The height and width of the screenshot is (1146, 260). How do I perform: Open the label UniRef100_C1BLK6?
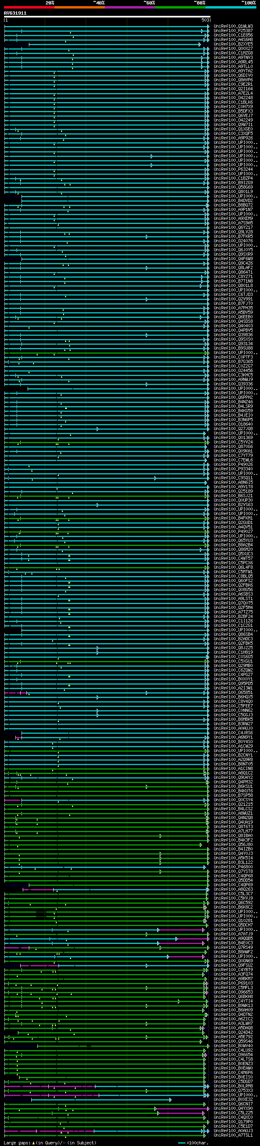click(x=233, y=102)
